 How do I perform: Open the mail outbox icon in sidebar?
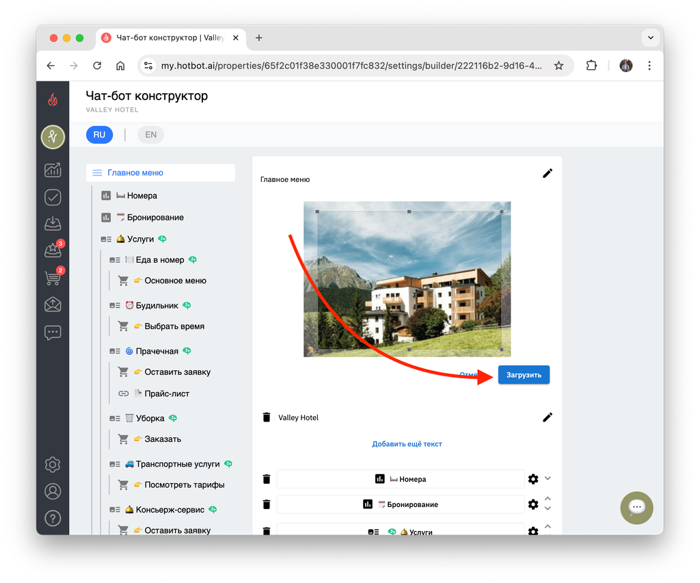(53, 305)
